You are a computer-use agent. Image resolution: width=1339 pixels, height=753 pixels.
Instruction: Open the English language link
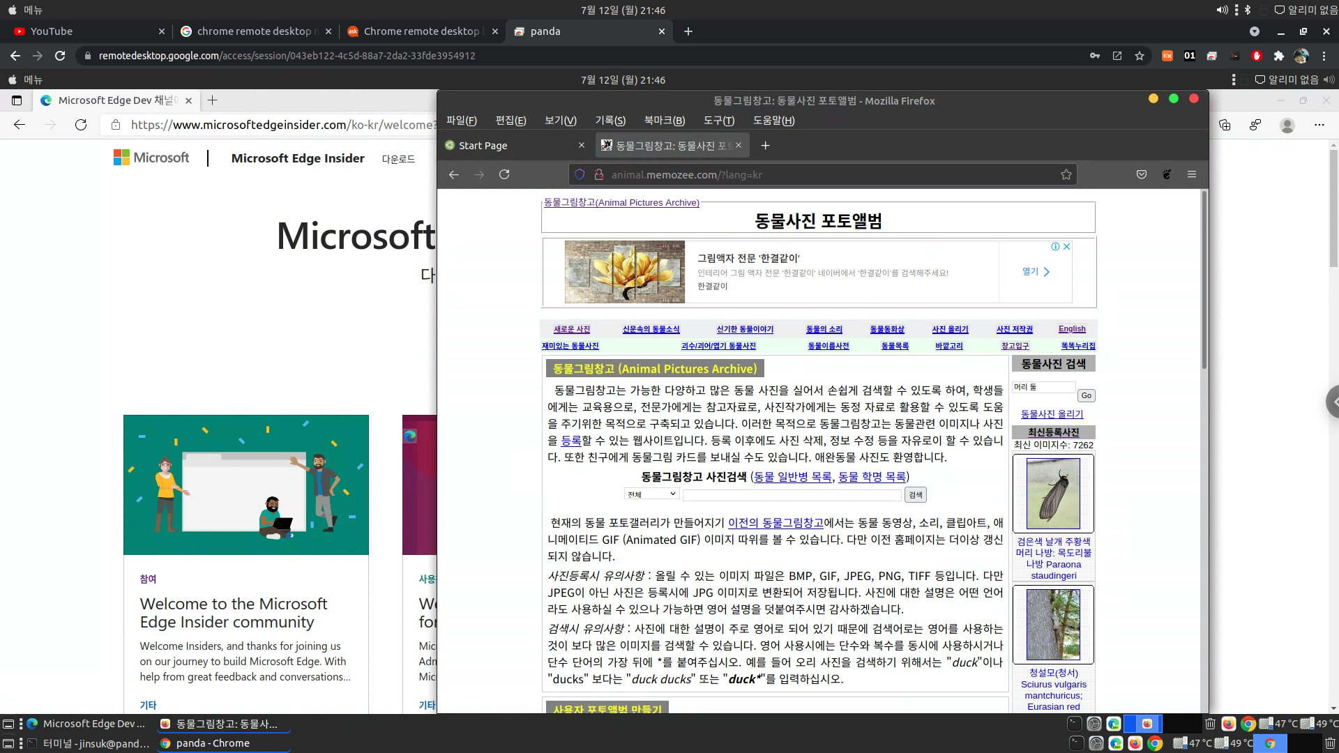pos(1072,329)
